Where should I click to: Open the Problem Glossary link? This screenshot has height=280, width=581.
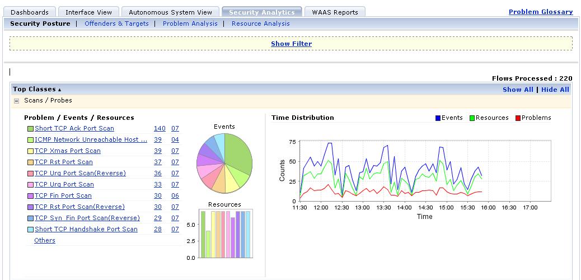pyautogui.click(x=540, y=12)
